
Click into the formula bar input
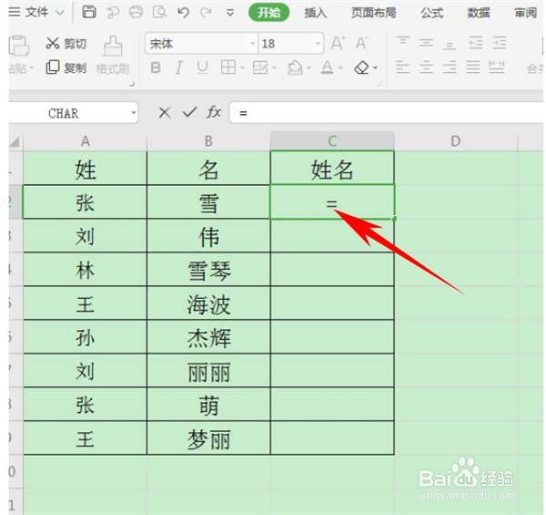click(387, 113)
